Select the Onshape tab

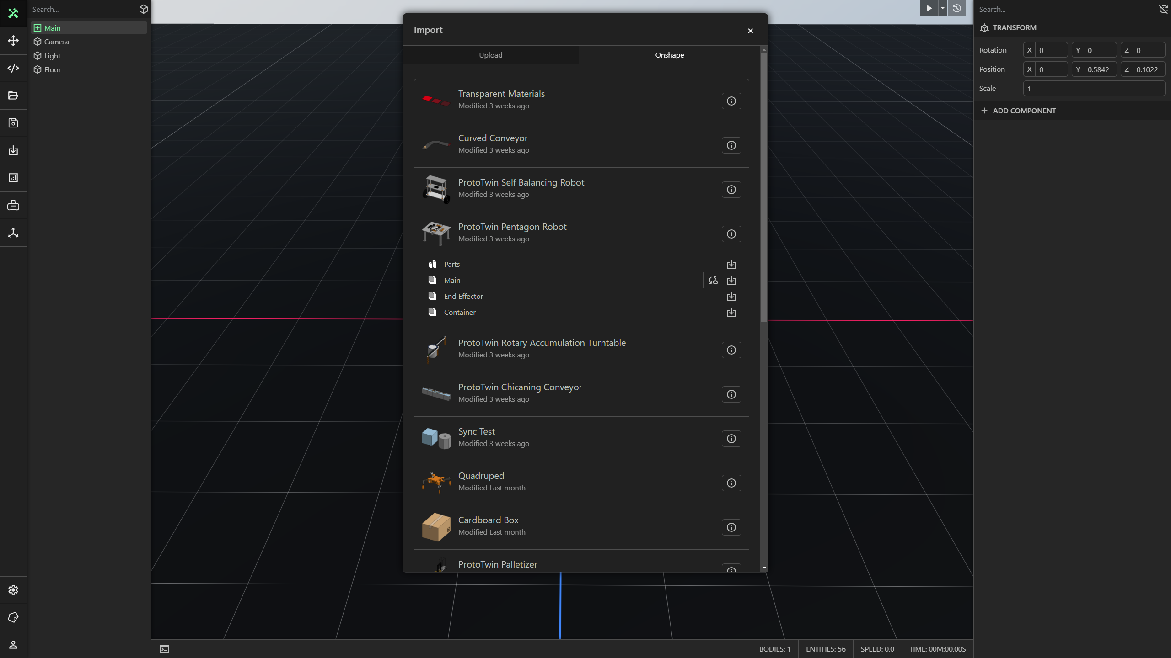click(x=669, y=55)
